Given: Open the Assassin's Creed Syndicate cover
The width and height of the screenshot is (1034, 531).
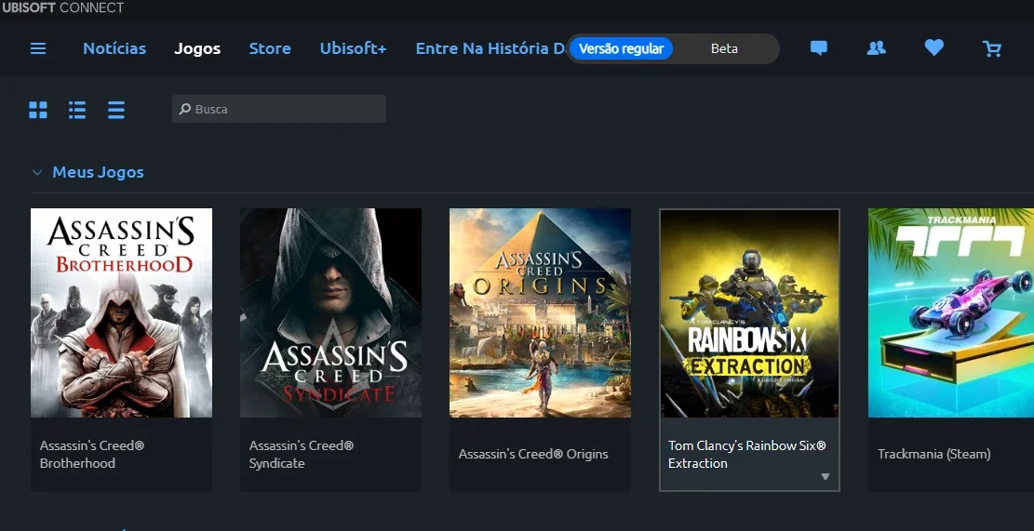Looking at the screenshot, I should click(330, 313).
